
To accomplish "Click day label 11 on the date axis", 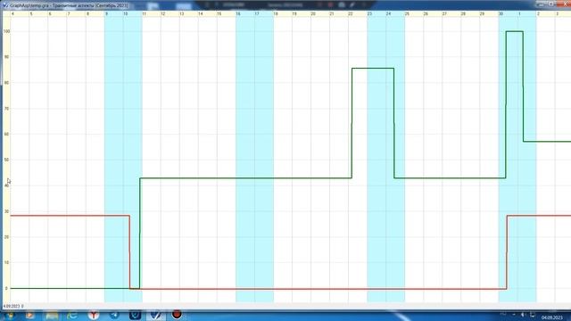I will click(145, 14).
